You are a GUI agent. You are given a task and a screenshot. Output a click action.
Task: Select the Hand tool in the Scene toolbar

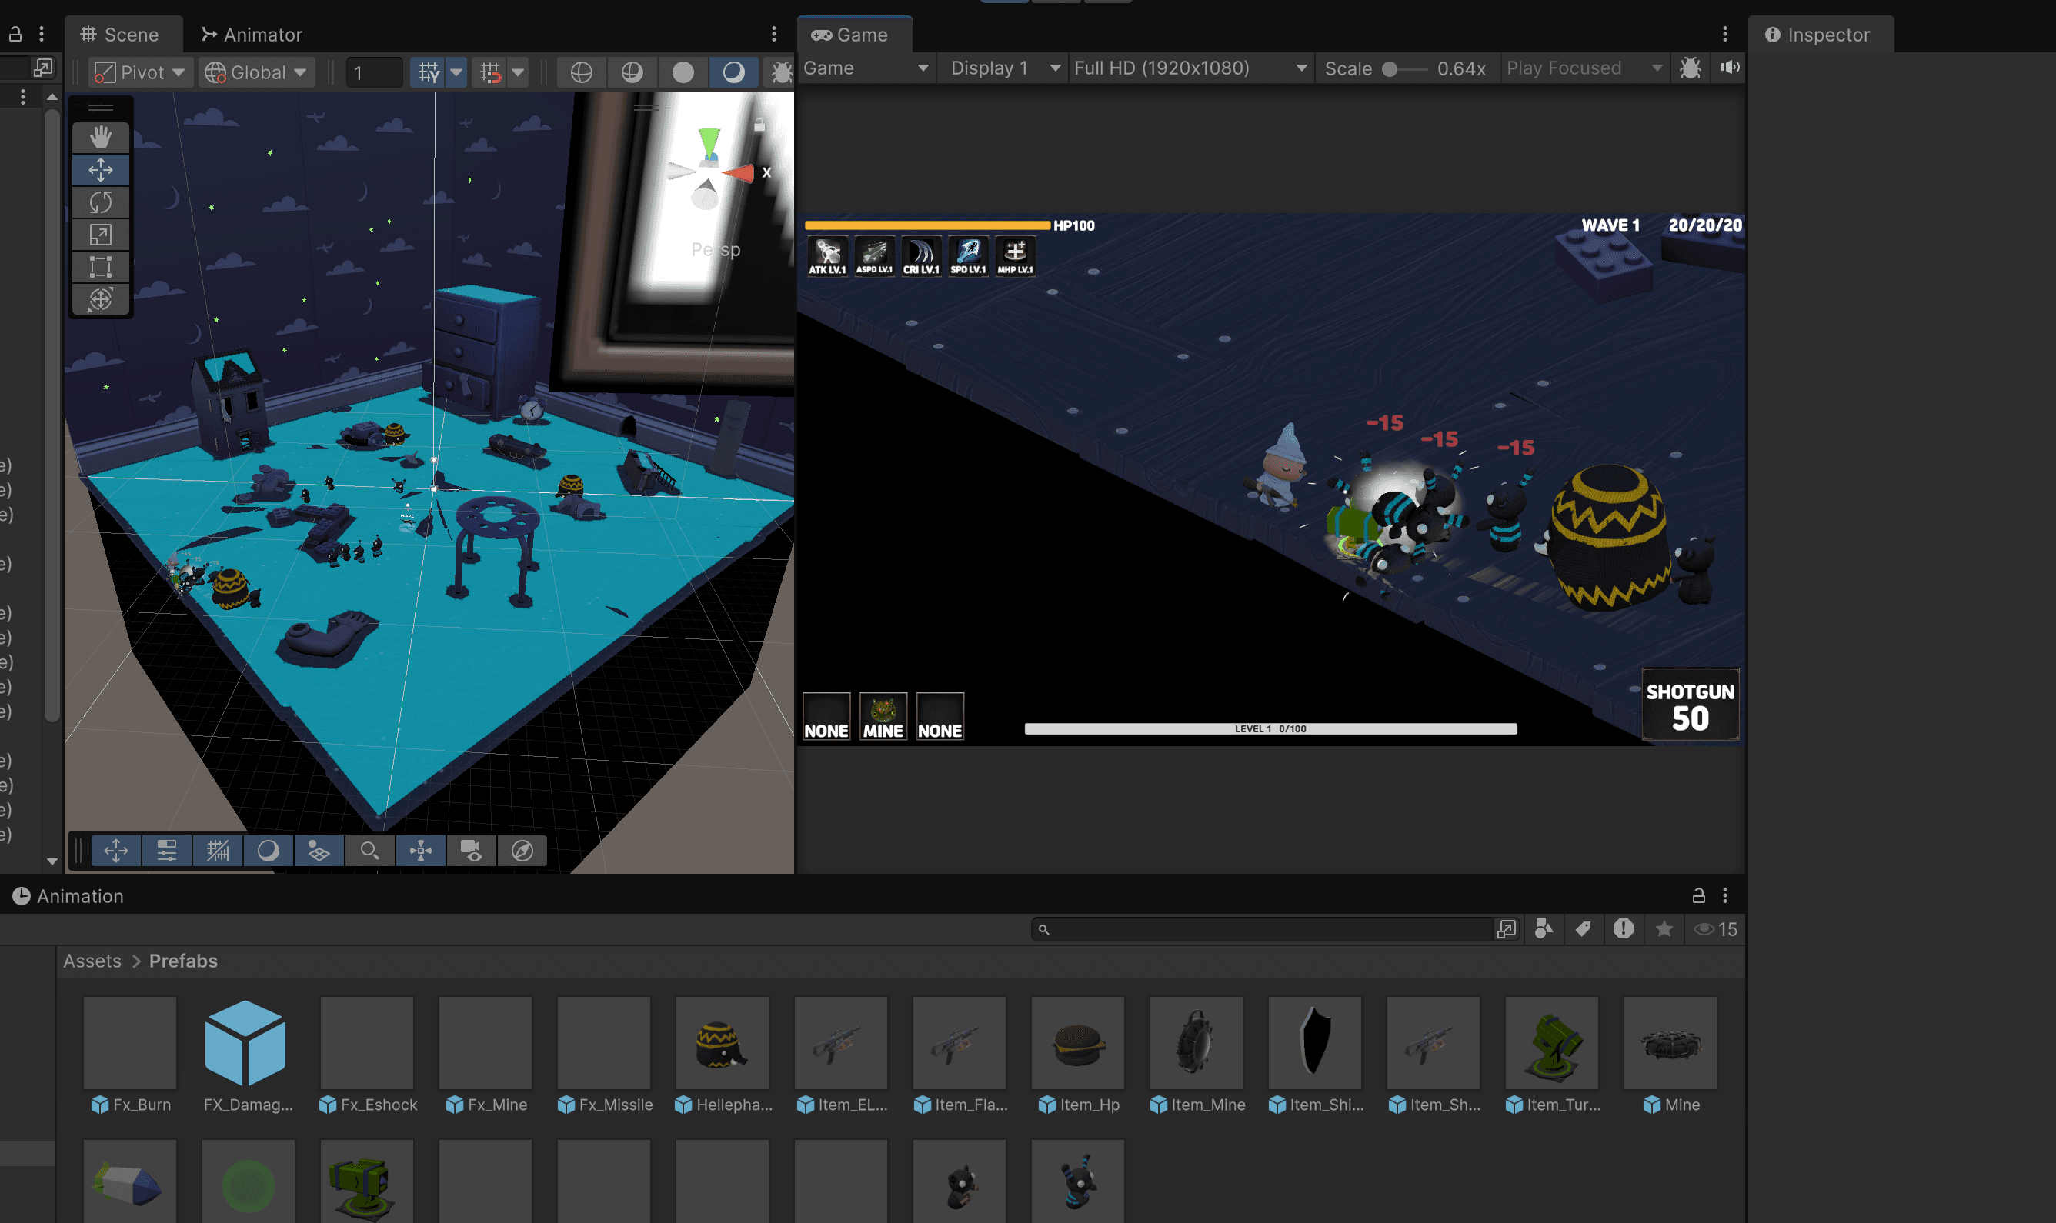[101, 138]
